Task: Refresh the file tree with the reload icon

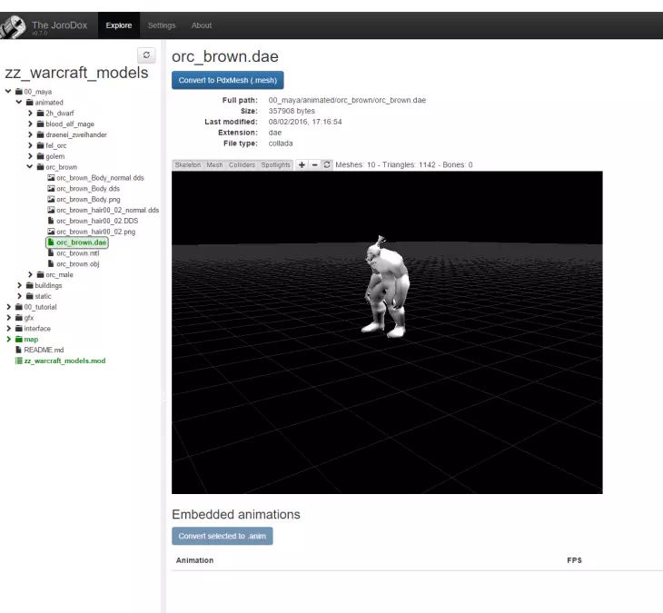Action: pos(146,55)
